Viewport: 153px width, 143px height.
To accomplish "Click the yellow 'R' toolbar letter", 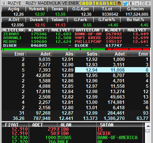I will (x=111, y=3).
